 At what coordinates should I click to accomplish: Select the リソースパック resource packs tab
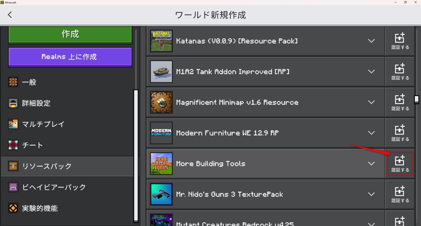[67, 166]
